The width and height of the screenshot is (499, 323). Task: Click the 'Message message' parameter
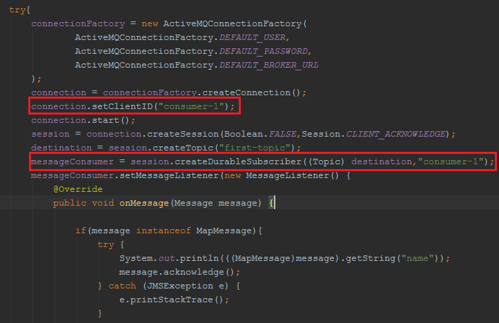[216, 203]
